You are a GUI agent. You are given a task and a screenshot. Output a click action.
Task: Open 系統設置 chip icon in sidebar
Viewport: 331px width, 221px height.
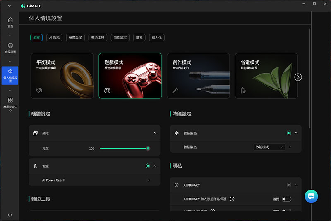coord(10,48)
